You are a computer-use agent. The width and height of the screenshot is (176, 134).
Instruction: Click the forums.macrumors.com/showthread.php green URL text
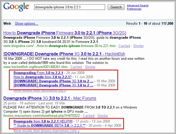(42, 116)
